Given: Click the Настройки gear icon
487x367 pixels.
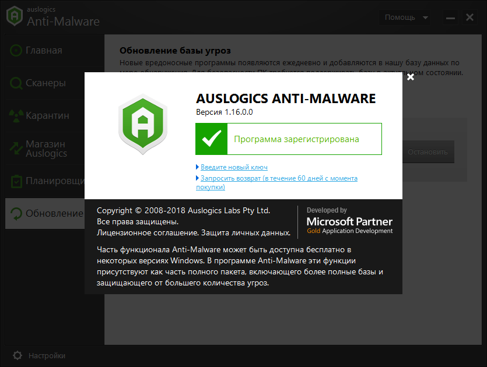Looking at the screenshot, I should pos(17,355).
